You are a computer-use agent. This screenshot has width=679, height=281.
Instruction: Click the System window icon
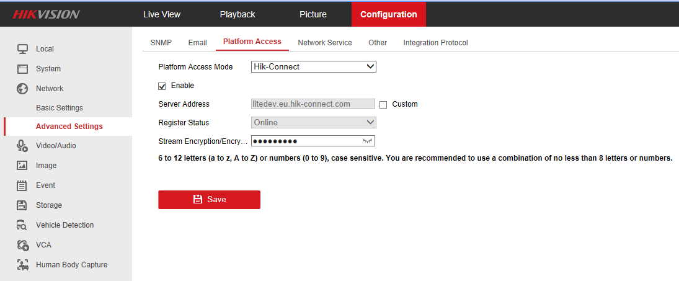tap(22, 69)
